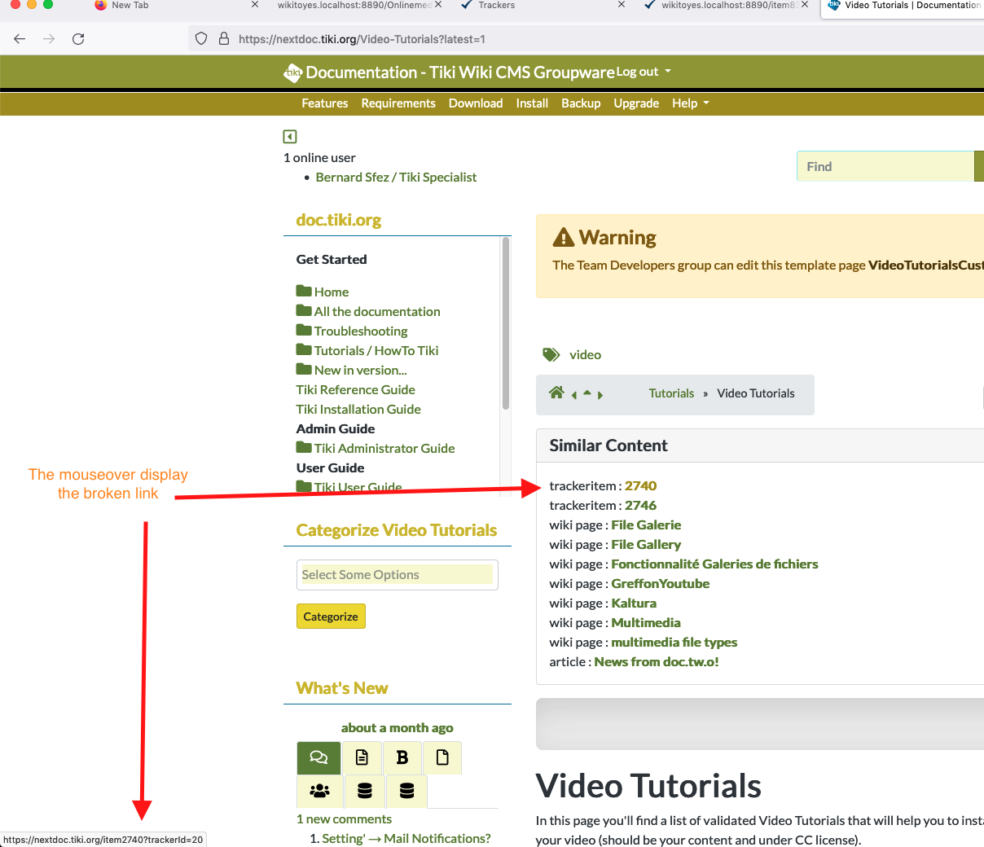Open the Install menu item
The width and height of the screenshot is (984, 847).
tap(532, 103)
